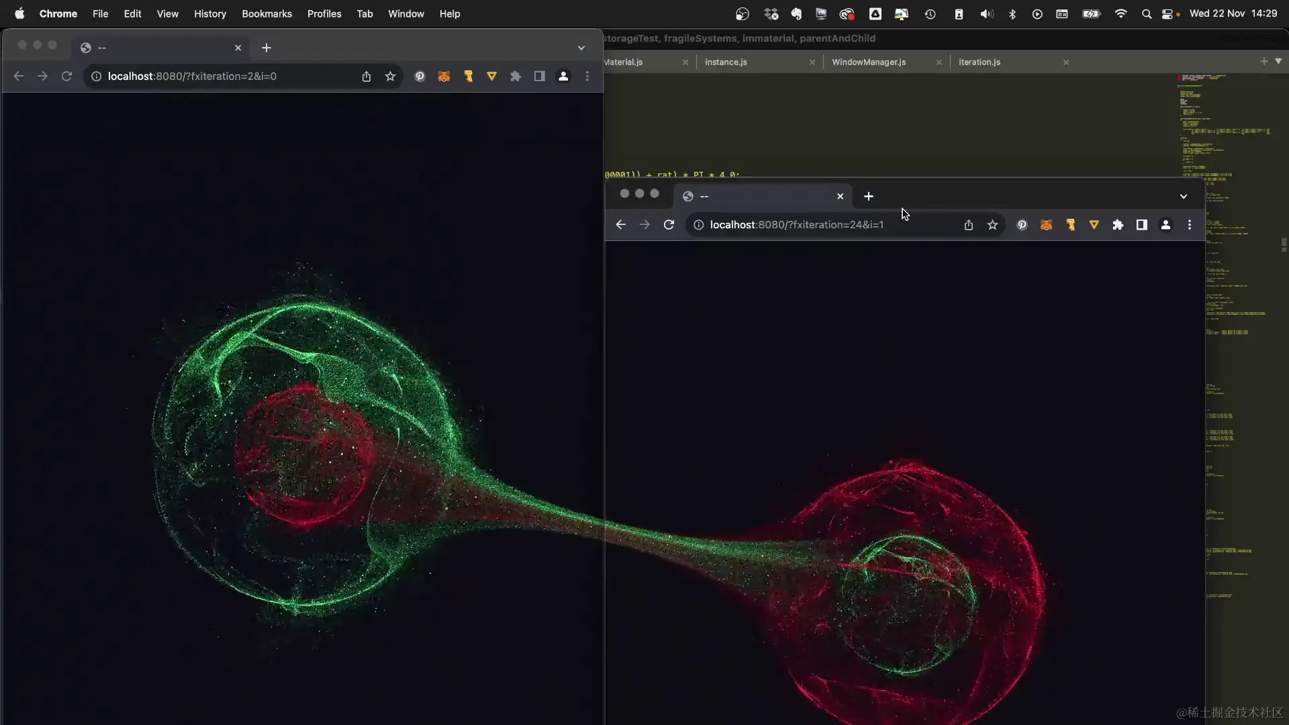
Task: Open the macOS volume control
Action: pyautogui.click(x=986, y=14)
